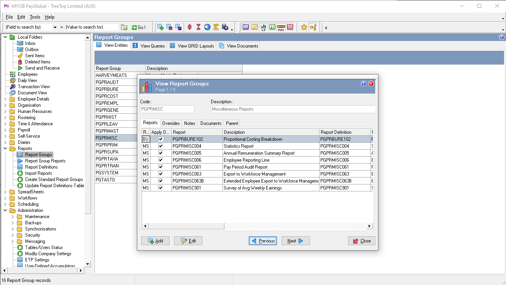Open Inbox in Local Folders
Viewport: 506px width, 285px height.
click(30, 43)
